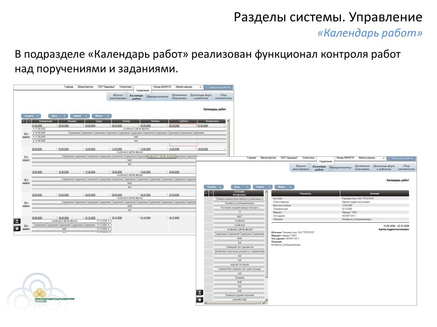The image size is (437, 327).
Task: Open 'Панель инструментов' dropdown in week calendar screenshot
Action: click(218, 87)
